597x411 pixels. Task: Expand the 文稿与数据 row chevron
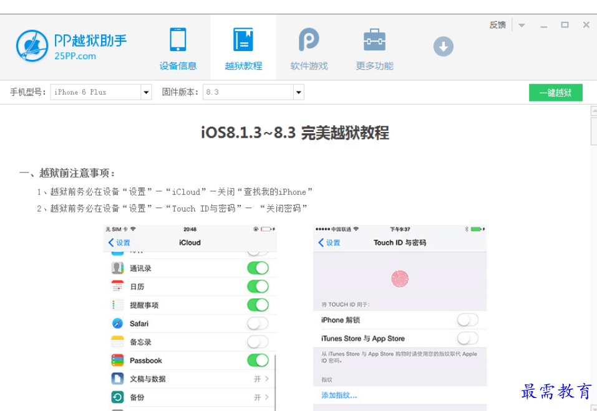(267, 379)
